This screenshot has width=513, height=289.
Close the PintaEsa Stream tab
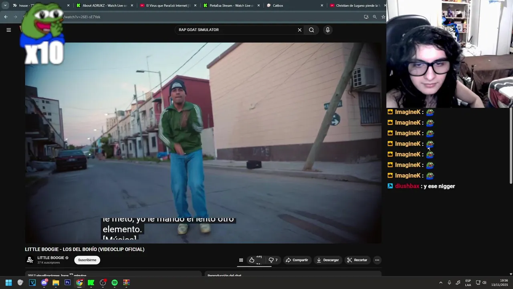tap(259, 6)
